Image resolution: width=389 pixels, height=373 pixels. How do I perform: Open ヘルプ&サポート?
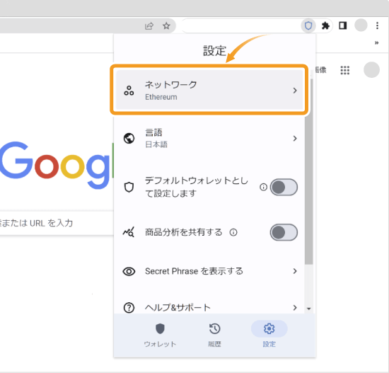209,308
